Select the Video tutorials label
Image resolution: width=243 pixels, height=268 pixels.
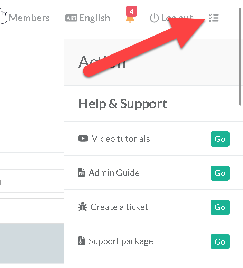(x=121, y=139)
